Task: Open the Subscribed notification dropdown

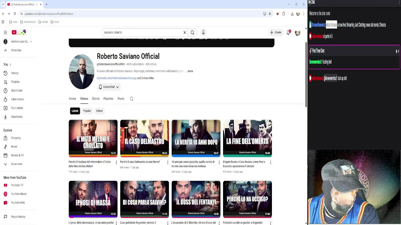Action: [108, 87]
